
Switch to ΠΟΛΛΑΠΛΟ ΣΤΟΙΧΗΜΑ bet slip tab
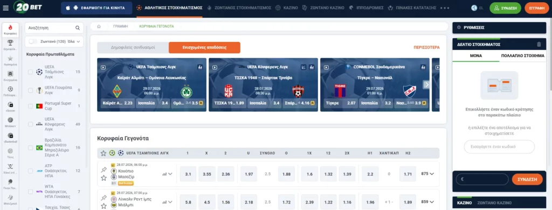522,55
